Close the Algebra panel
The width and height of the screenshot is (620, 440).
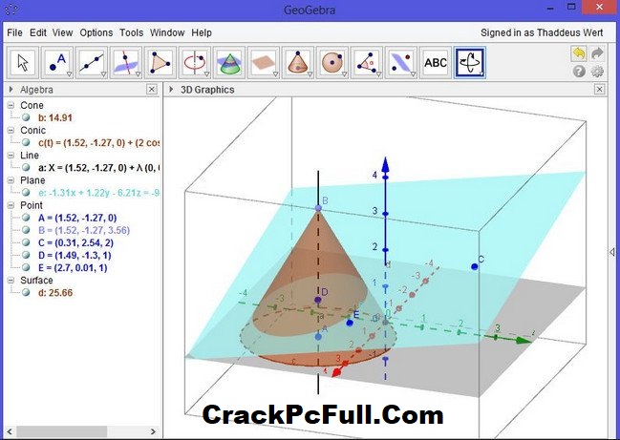[x=151, y=90]
